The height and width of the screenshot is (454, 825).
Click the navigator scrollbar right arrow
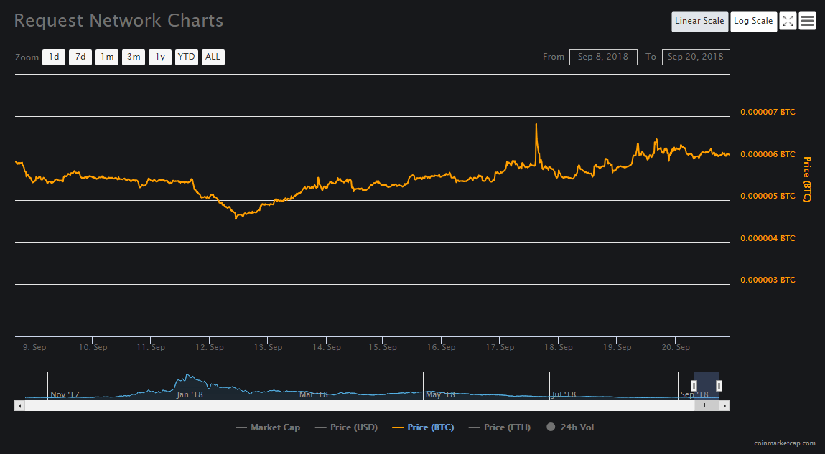(x=725, y=406)
